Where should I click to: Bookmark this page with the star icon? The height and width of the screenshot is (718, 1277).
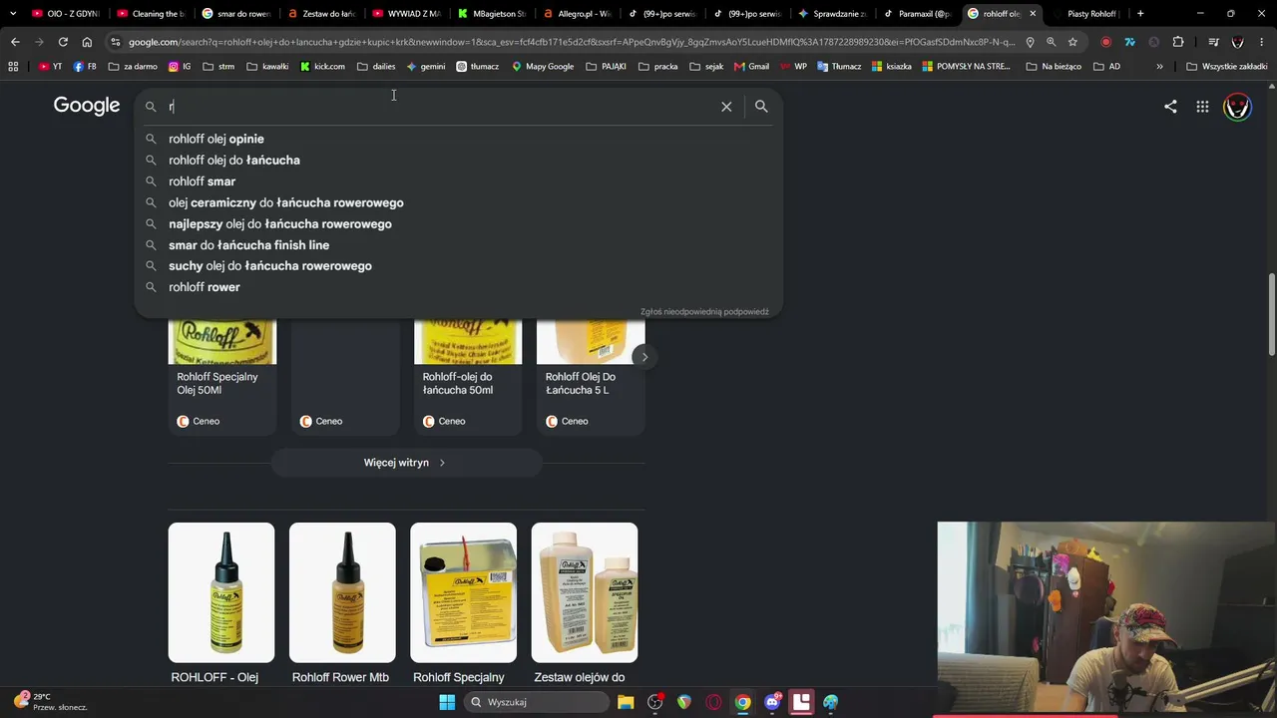[x=1072, y=42]
